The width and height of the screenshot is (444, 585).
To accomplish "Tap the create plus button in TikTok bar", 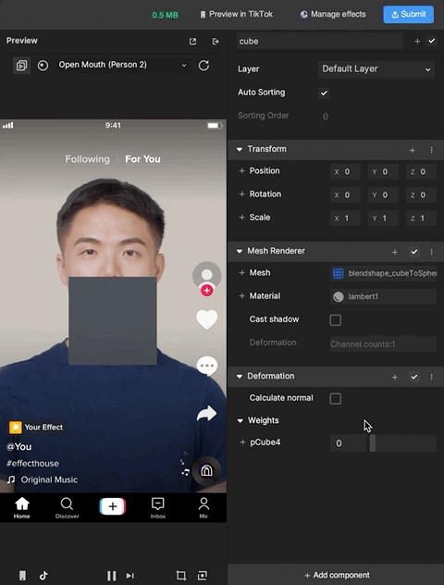I will coord(113,506).
